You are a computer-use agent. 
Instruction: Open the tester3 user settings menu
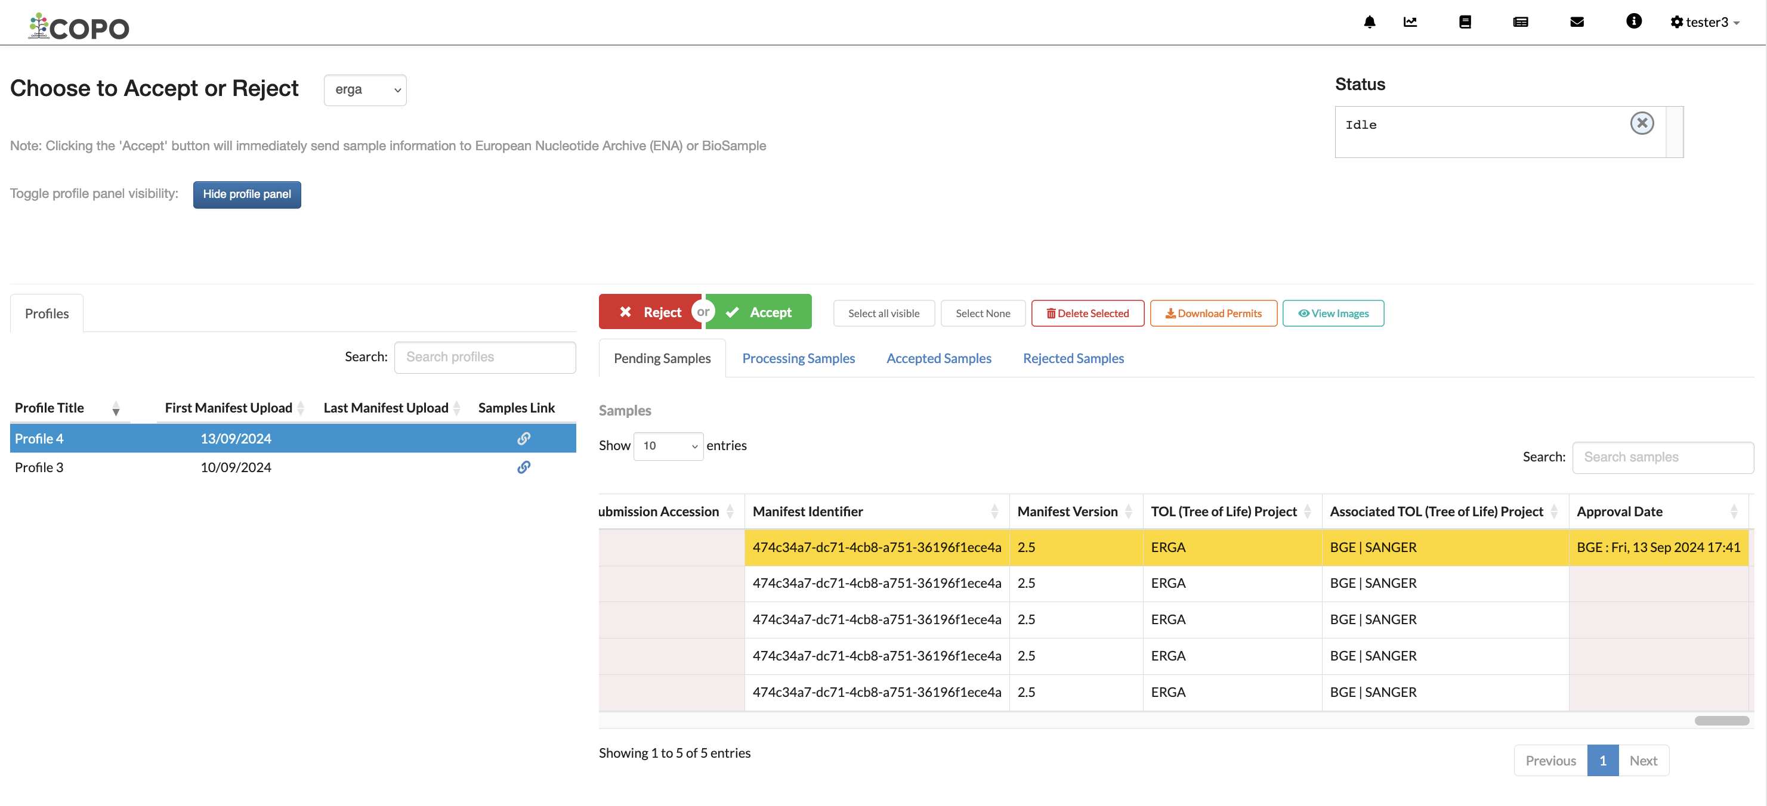(1706, 22)
